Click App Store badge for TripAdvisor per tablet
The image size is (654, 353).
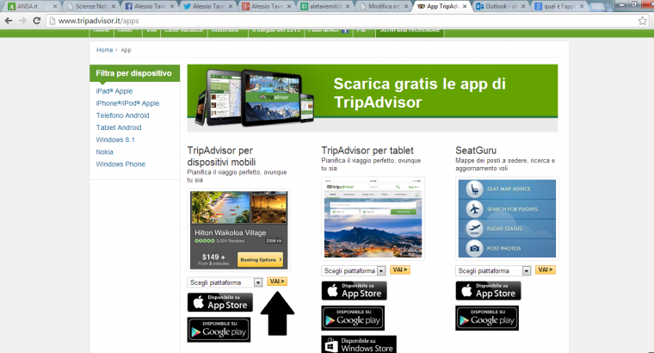pos(355,290)
